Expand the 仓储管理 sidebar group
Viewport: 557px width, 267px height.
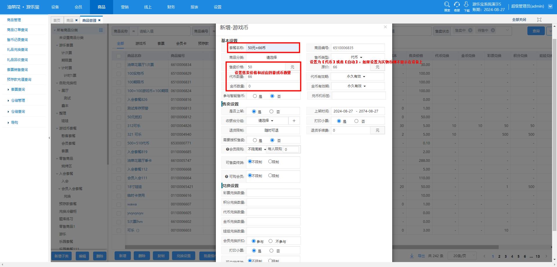point(18,101)
